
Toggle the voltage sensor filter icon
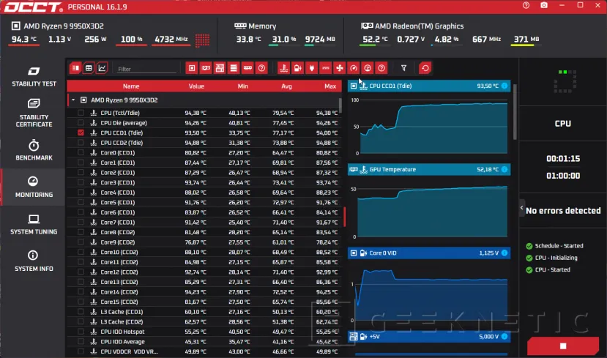(298, 68)
